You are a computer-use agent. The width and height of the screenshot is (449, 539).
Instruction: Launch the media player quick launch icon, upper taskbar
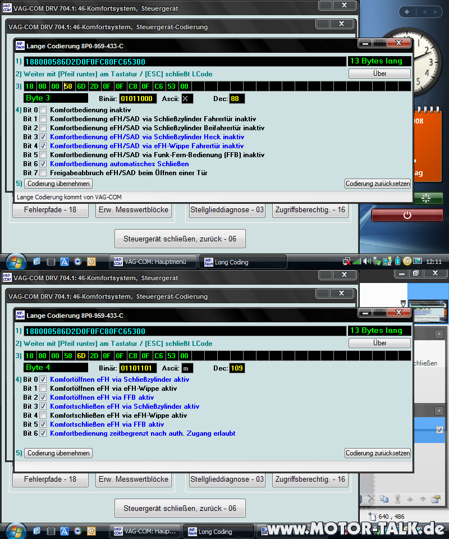78,262
